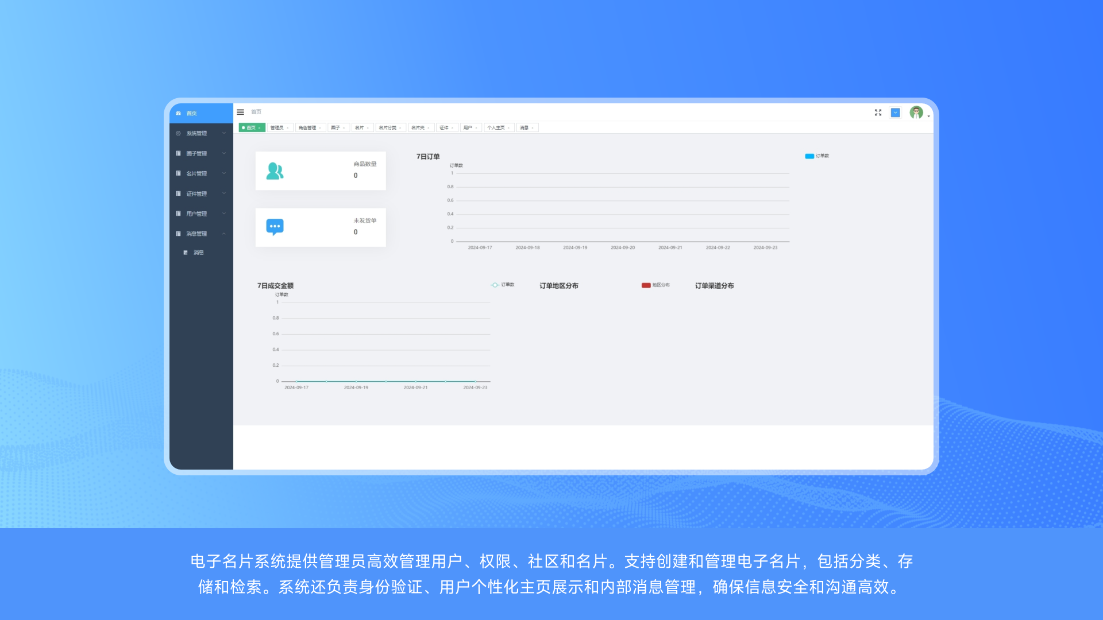Open the blue theme color dropdown
The image size is (1103, 620).
click(x=895, y=113)
